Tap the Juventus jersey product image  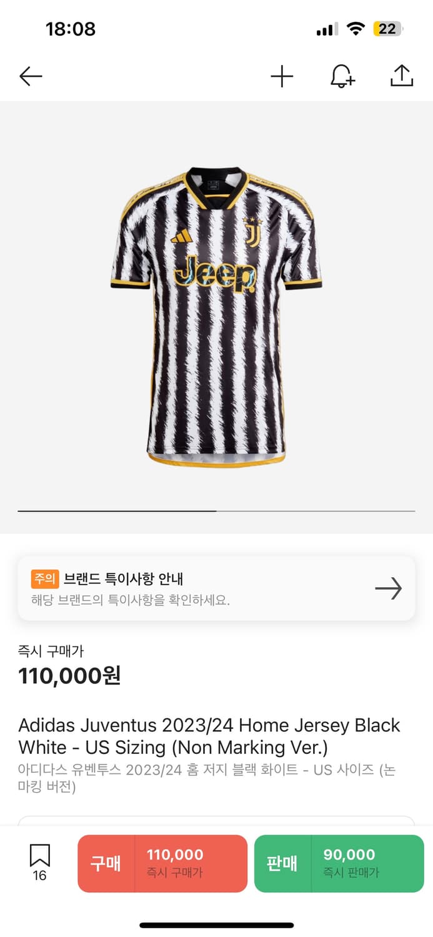[x=216, y=312]
